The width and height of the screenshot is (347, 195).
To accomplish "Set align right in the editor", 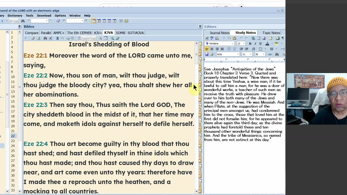I will pyautogui.click(x=217, y=49).
